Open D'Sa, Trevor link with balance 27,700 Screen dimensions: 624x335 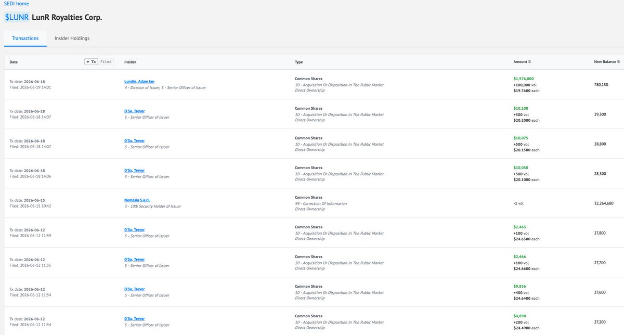coord(134,260)
